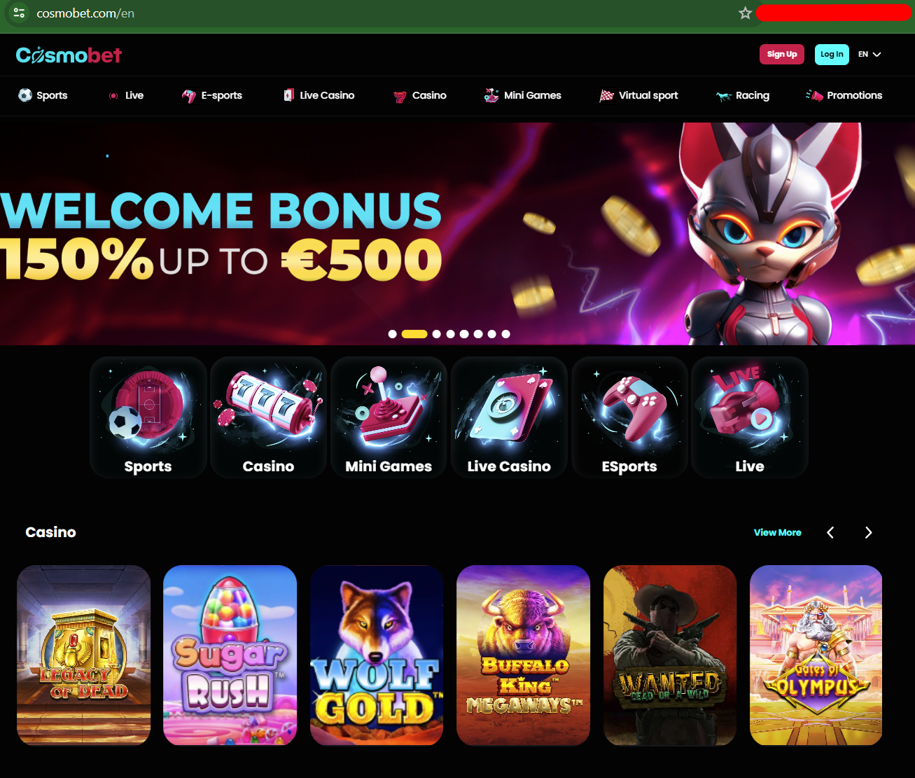Click the View More casino link
915x778 pixels.
777,533
